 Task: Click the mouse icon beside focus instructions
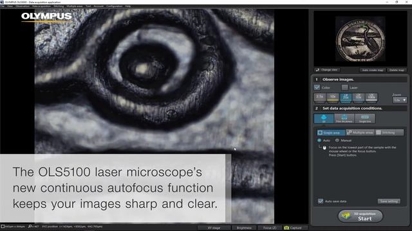(324, 148)
